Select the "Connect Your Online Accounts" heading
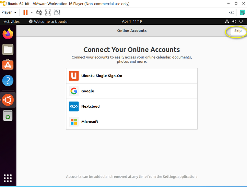 coord(131,50)
